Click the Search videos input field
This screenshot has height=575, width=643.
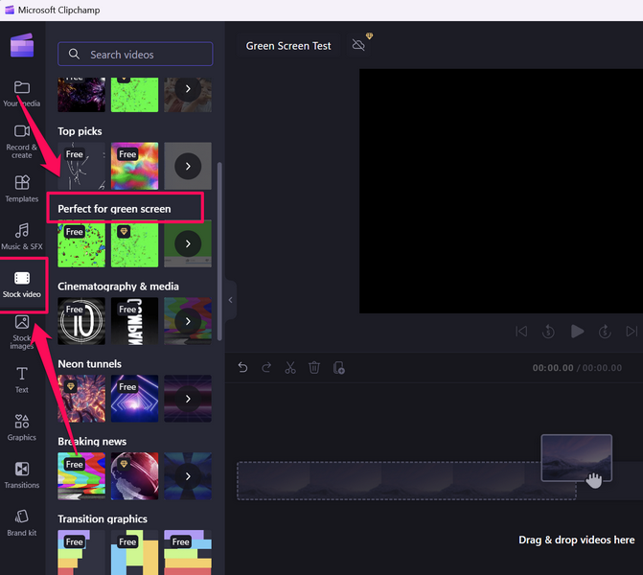tap(135, 55)
